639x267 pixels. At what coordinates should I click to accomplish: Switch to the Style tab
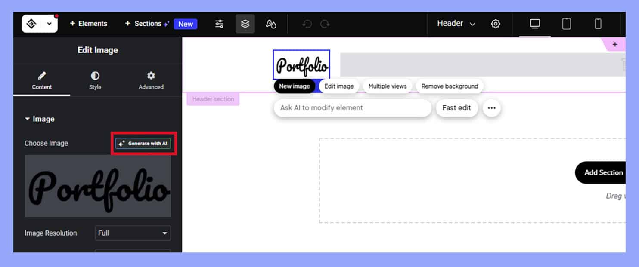(x=95, y=80)
